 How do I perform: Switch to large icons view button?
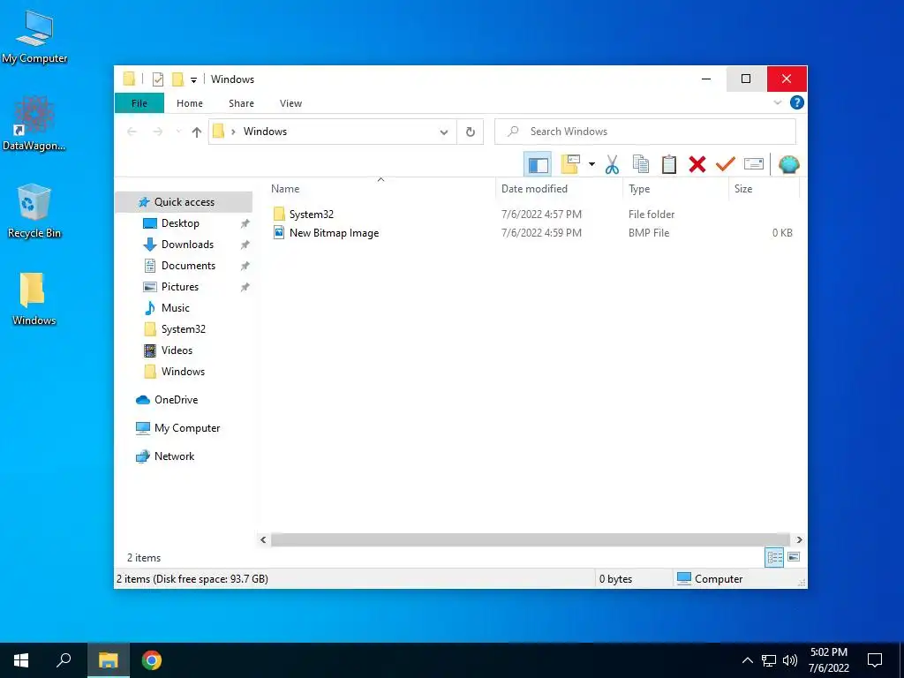pyautogui.click(x=794, y=558)
